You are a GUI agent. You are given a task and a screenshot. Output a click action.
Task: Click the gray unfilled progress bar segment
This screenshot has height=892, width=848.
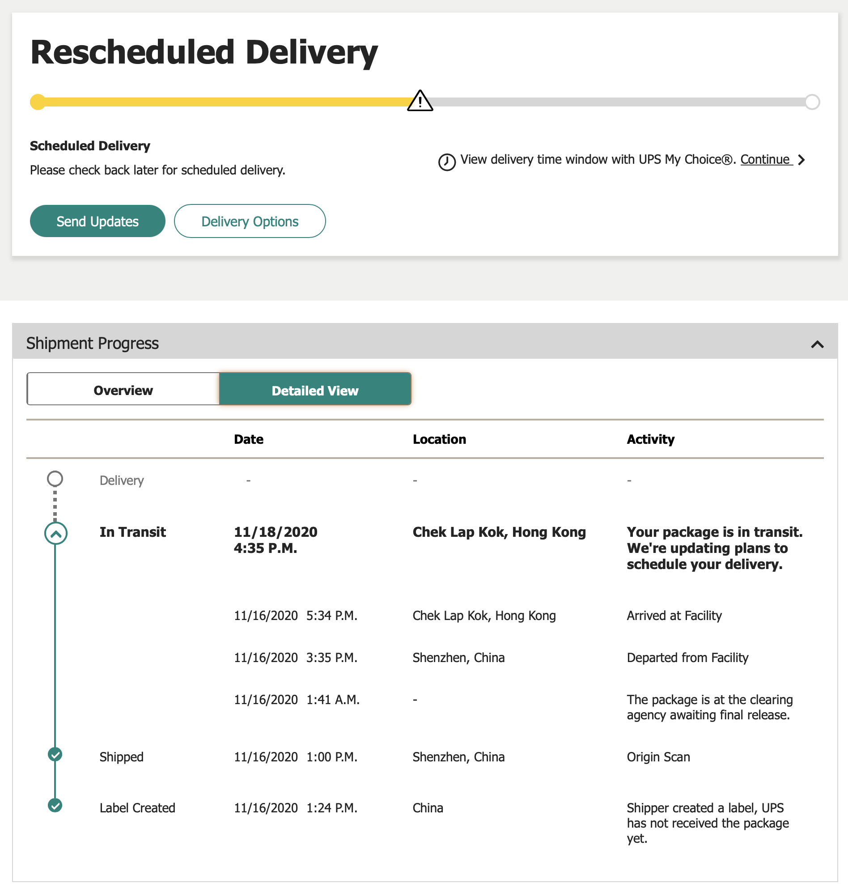[619, 102]
